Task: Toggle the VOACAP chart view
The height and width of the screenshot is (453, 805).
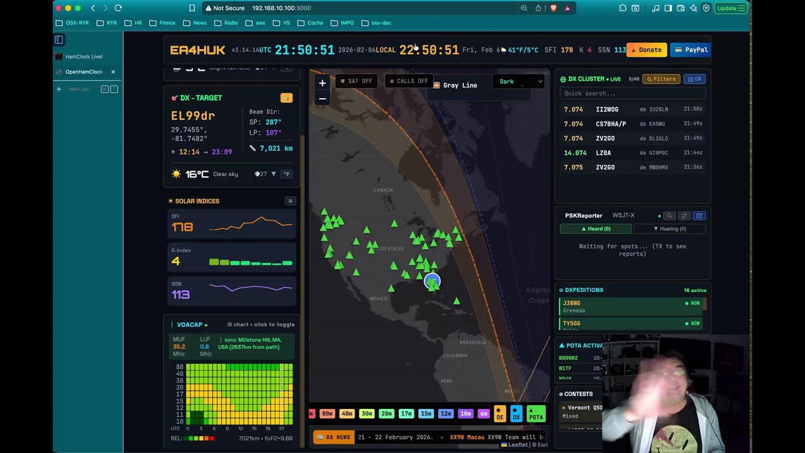Action: (x=261, y=325)
